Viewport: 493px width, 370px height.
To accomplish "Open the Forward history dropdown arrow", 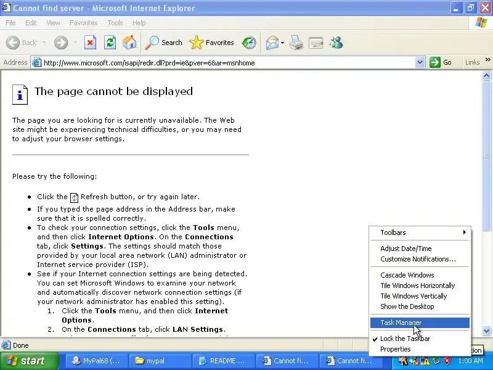I will 75,43.
